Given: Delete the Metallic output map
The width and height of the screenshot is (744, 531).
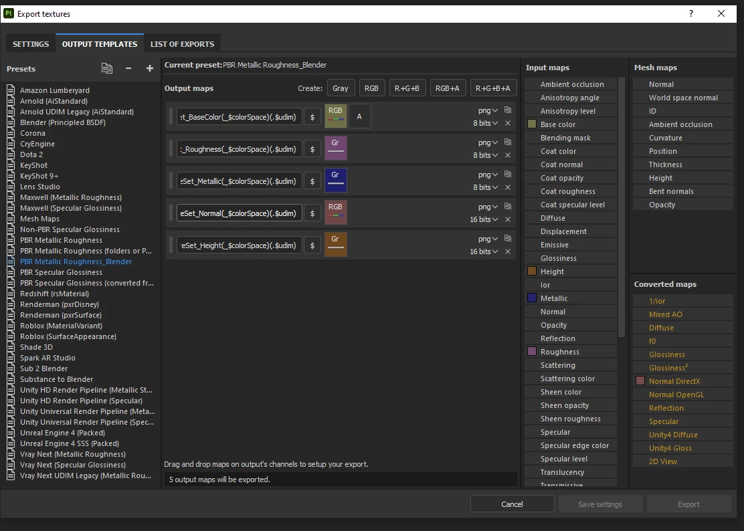Looking at the screenshot, I should [x=508, y=187].
